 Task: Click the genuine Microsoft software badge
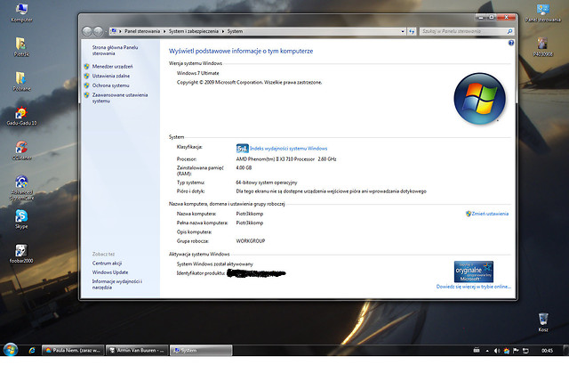pos(474,272)
